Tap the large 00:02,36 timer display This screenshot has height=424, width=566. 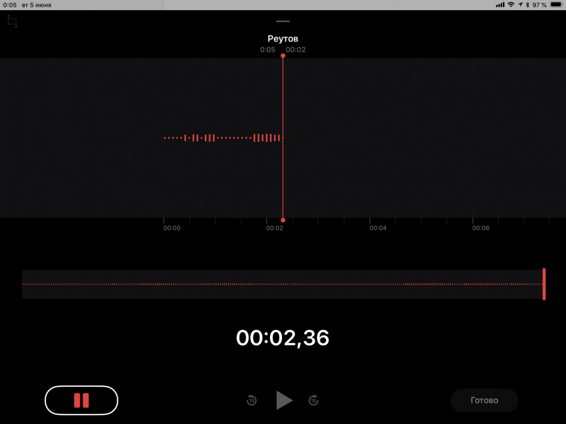[x=283, y=338]
